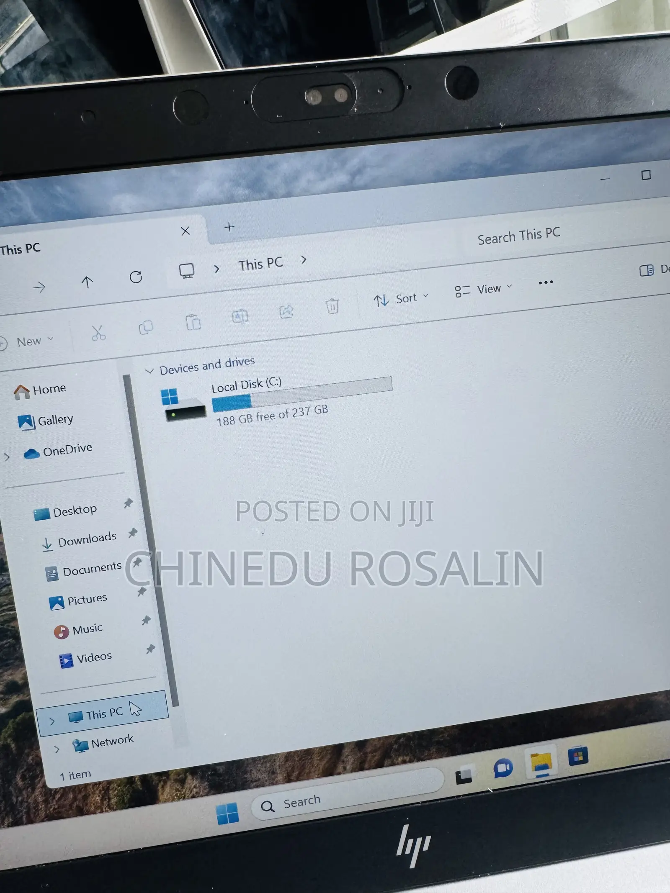The width and height of the screenshot is (670, 893).
Task: Open the Local Disk (C:) drive
Action: tap(276, 401)
